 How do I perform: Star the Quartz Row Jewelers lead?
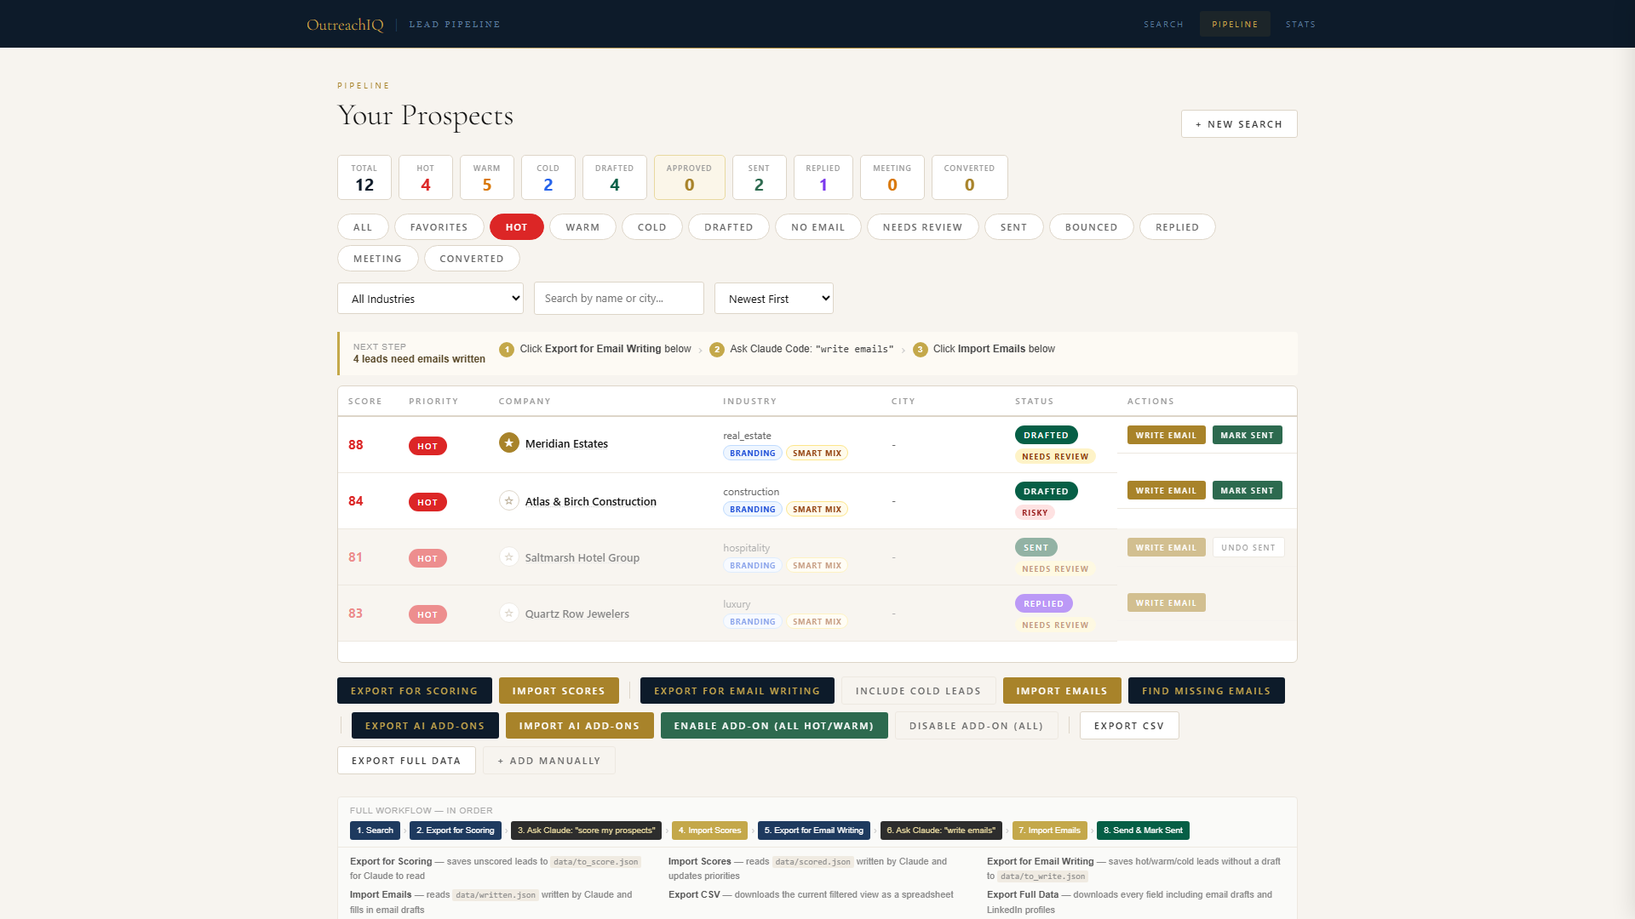508,614
